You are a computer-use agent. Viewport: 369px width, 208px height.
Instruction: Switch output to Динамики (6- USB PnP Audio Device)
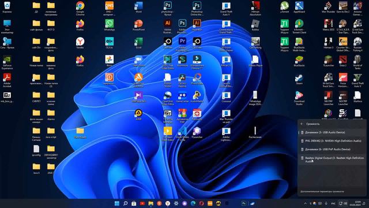(332, 149)
